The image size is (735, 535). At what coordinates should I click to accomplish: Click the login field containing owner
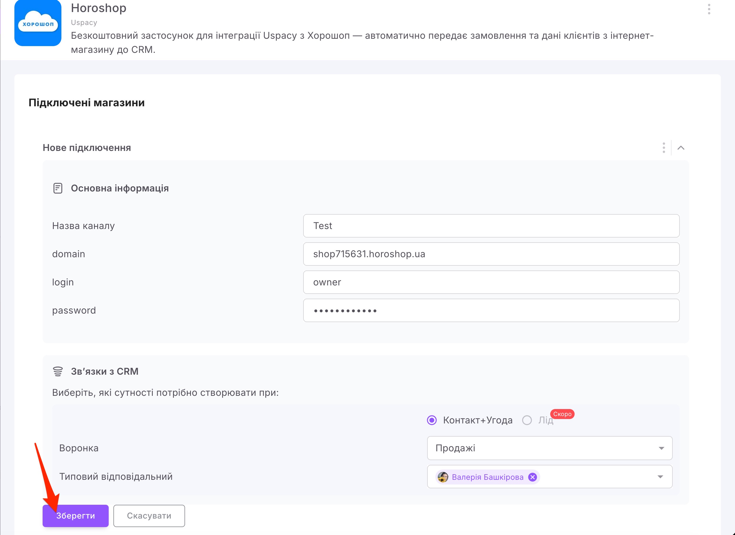(x=491, y=282)
